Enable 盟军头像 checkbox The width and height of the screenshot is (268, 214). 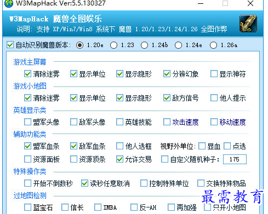pos(27,122)
